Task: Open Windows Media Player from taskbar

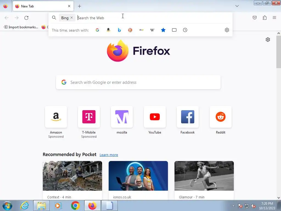Action: tap(58, 206)
